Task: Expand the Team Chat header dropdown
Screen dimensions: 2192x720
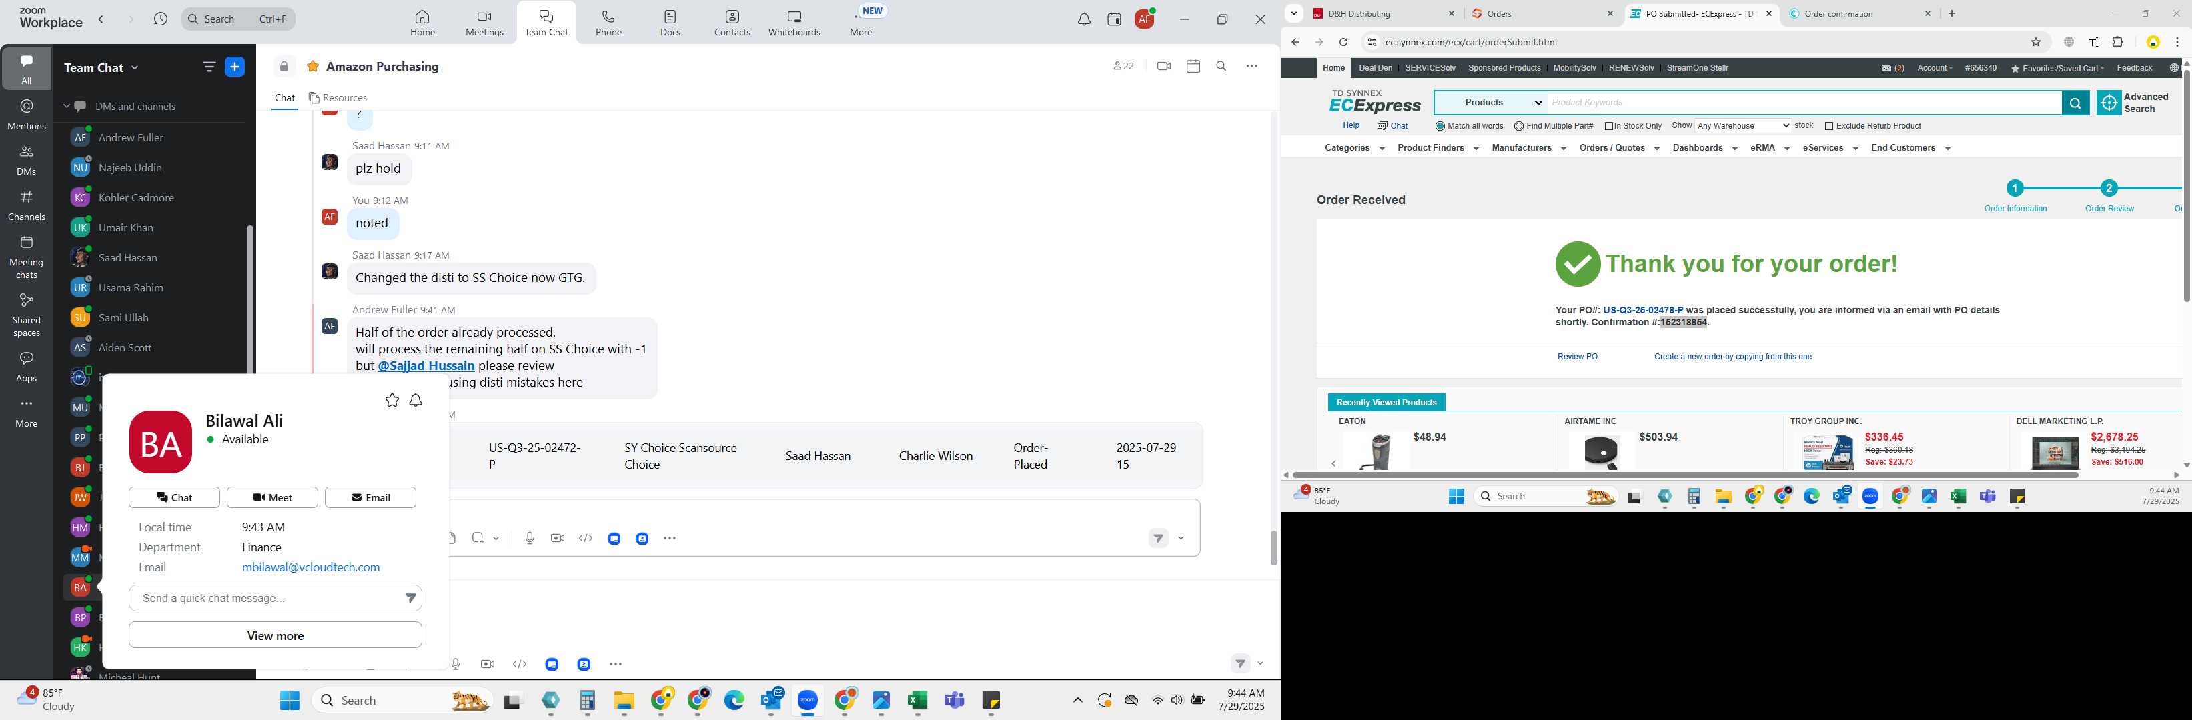Action: [x=135, y=67]
